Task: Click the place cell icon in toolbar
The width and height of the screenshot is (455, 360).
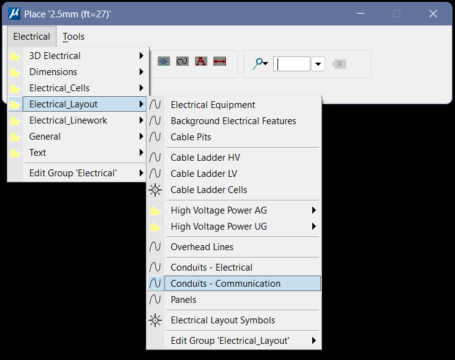Action: (x=164, y=61)
